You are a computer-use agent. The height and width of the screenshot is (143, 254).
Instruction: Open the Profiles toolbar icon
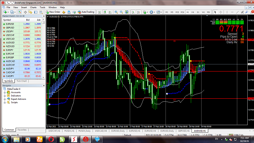point(12,12)
